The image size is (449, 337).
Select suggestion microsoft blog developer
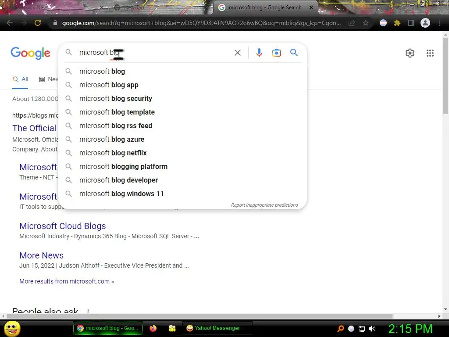pyautogui.click(x=182, y=180)
